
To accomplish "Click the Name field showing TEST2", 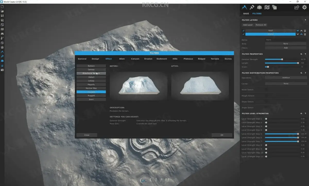I will click(x=286, y=40).
